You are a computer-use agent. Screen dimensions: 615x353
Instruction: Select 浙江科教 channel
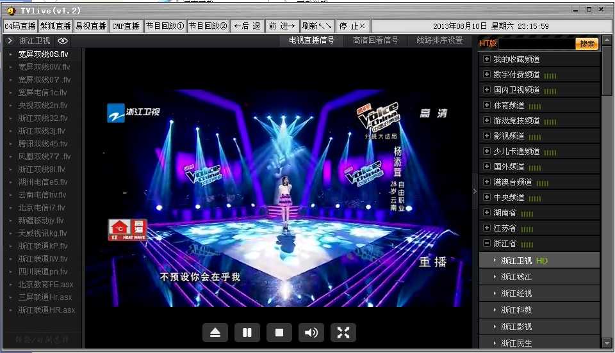(539, 310)
